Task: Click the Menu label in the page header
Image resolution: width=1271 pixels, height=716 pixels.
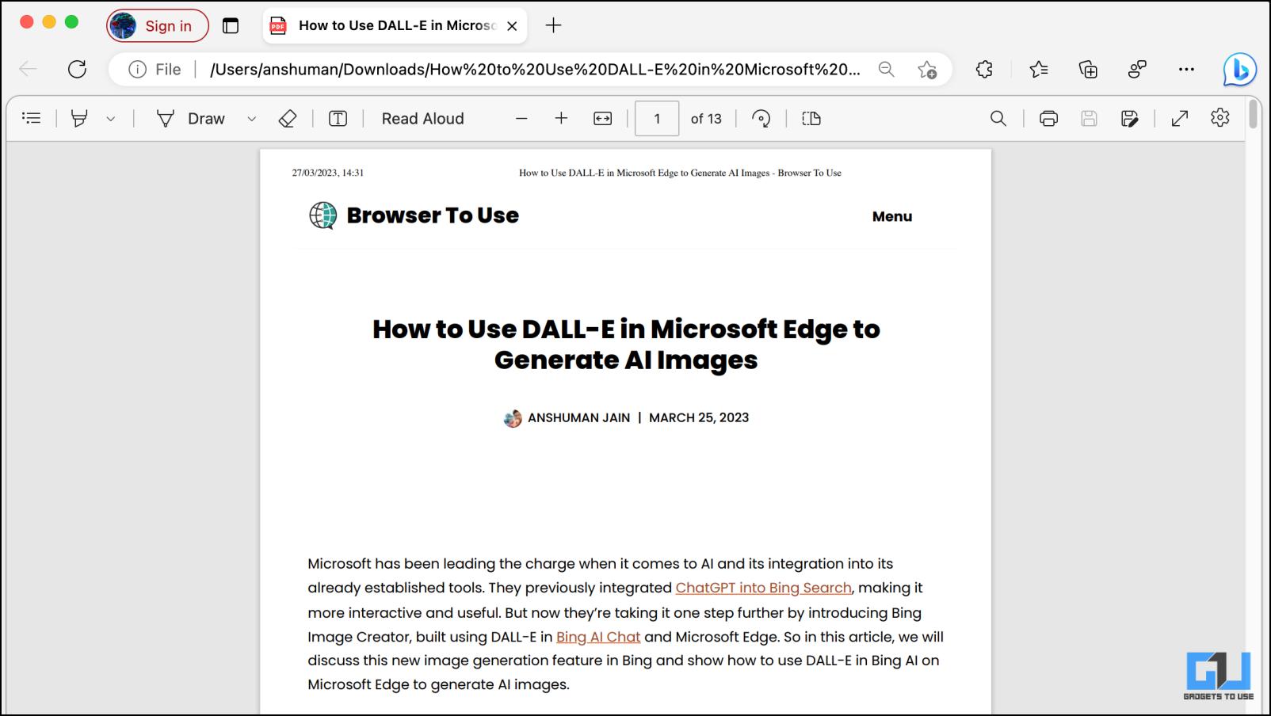Action: tap(892, 216)
